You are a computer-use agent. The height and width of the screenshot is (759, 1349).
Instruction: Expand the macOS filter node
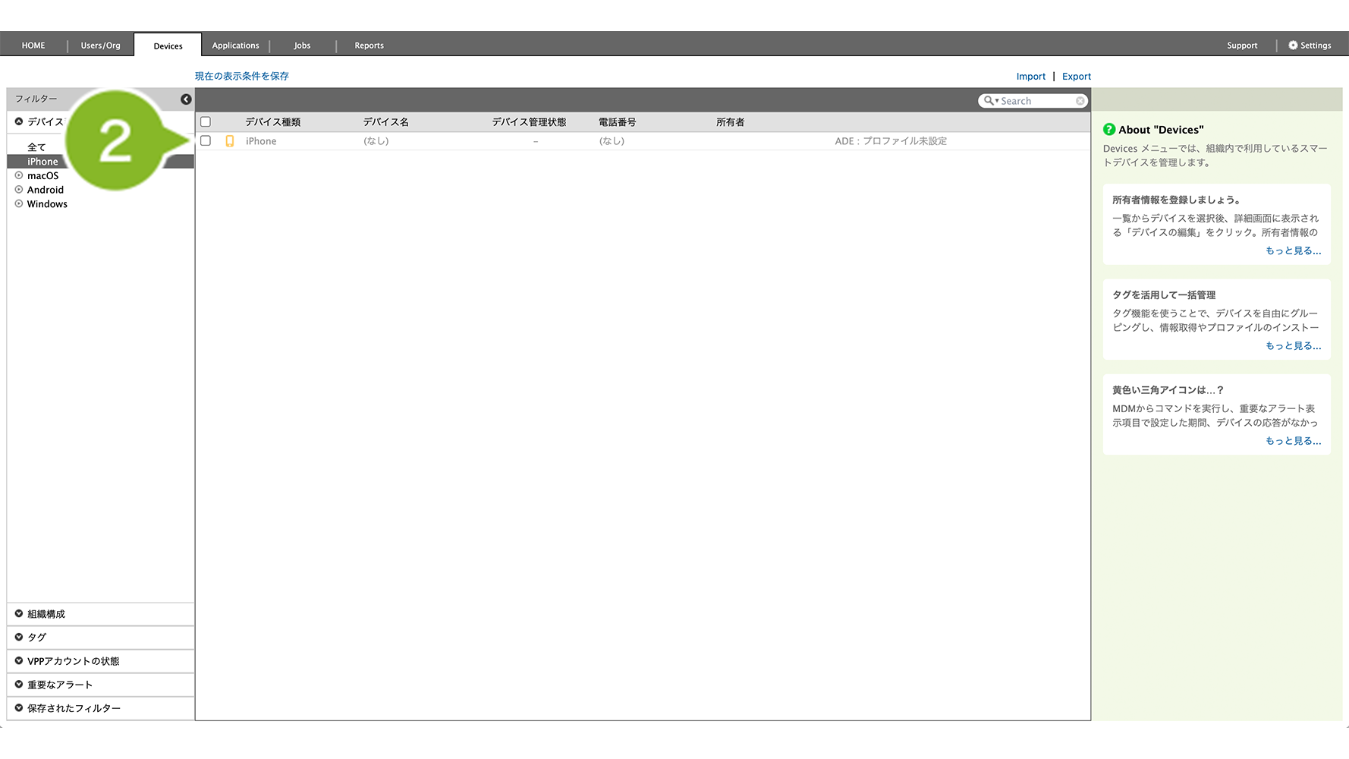(19, 175)
